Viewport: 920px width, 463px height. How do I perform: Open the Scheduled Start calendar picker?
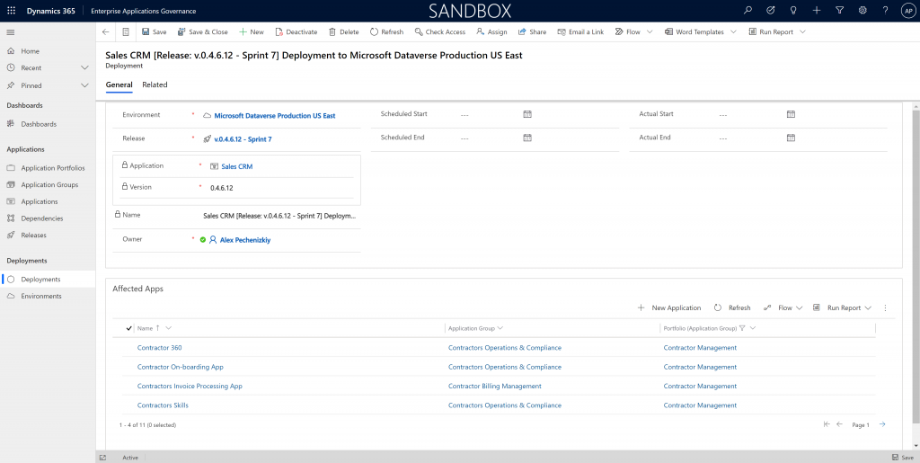527,114
